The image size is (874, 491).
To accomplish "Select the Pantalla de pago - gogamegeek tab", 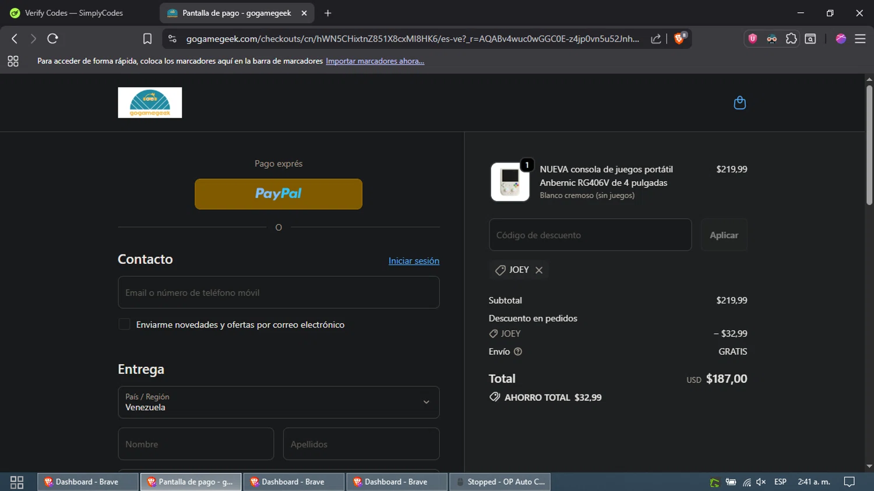I will 237,13.
